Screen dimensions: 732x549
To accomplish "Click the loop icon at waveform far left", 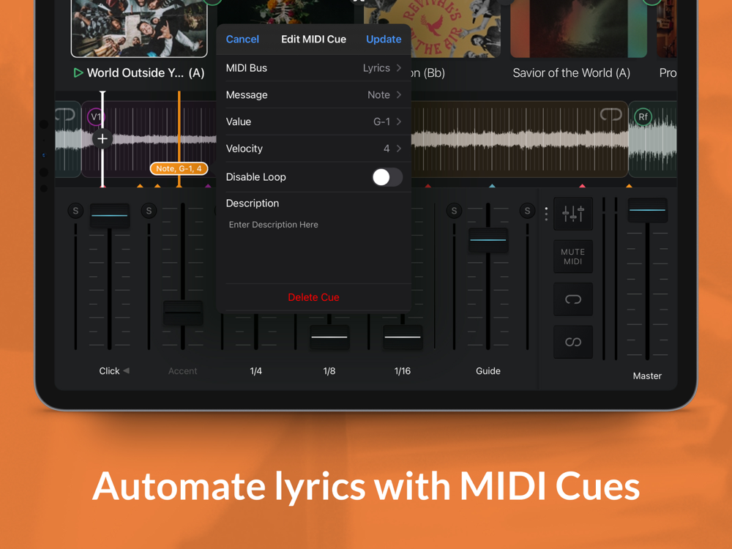I will [x=64, y=114].
